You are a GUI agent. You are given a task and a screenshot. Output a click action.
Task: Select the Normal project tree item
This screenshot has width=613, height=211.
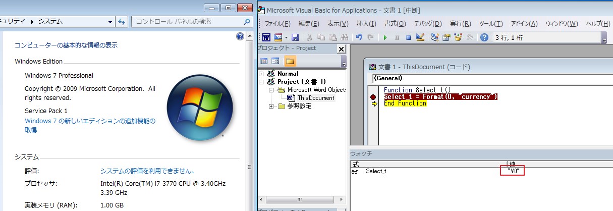pyautogui.click(x=288, y=74)
